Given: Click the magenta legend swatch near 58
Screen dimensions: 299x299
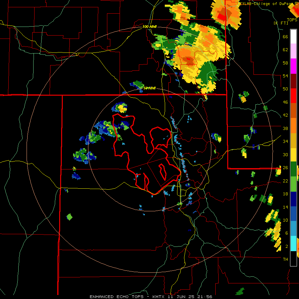Looking at the screenshot, I should tap(293, 66).
